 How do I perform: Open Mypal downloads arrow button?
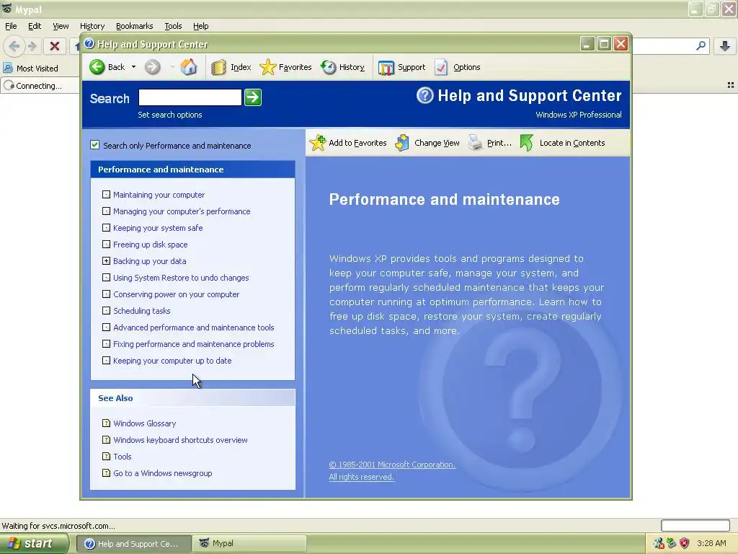coord(725,45)
